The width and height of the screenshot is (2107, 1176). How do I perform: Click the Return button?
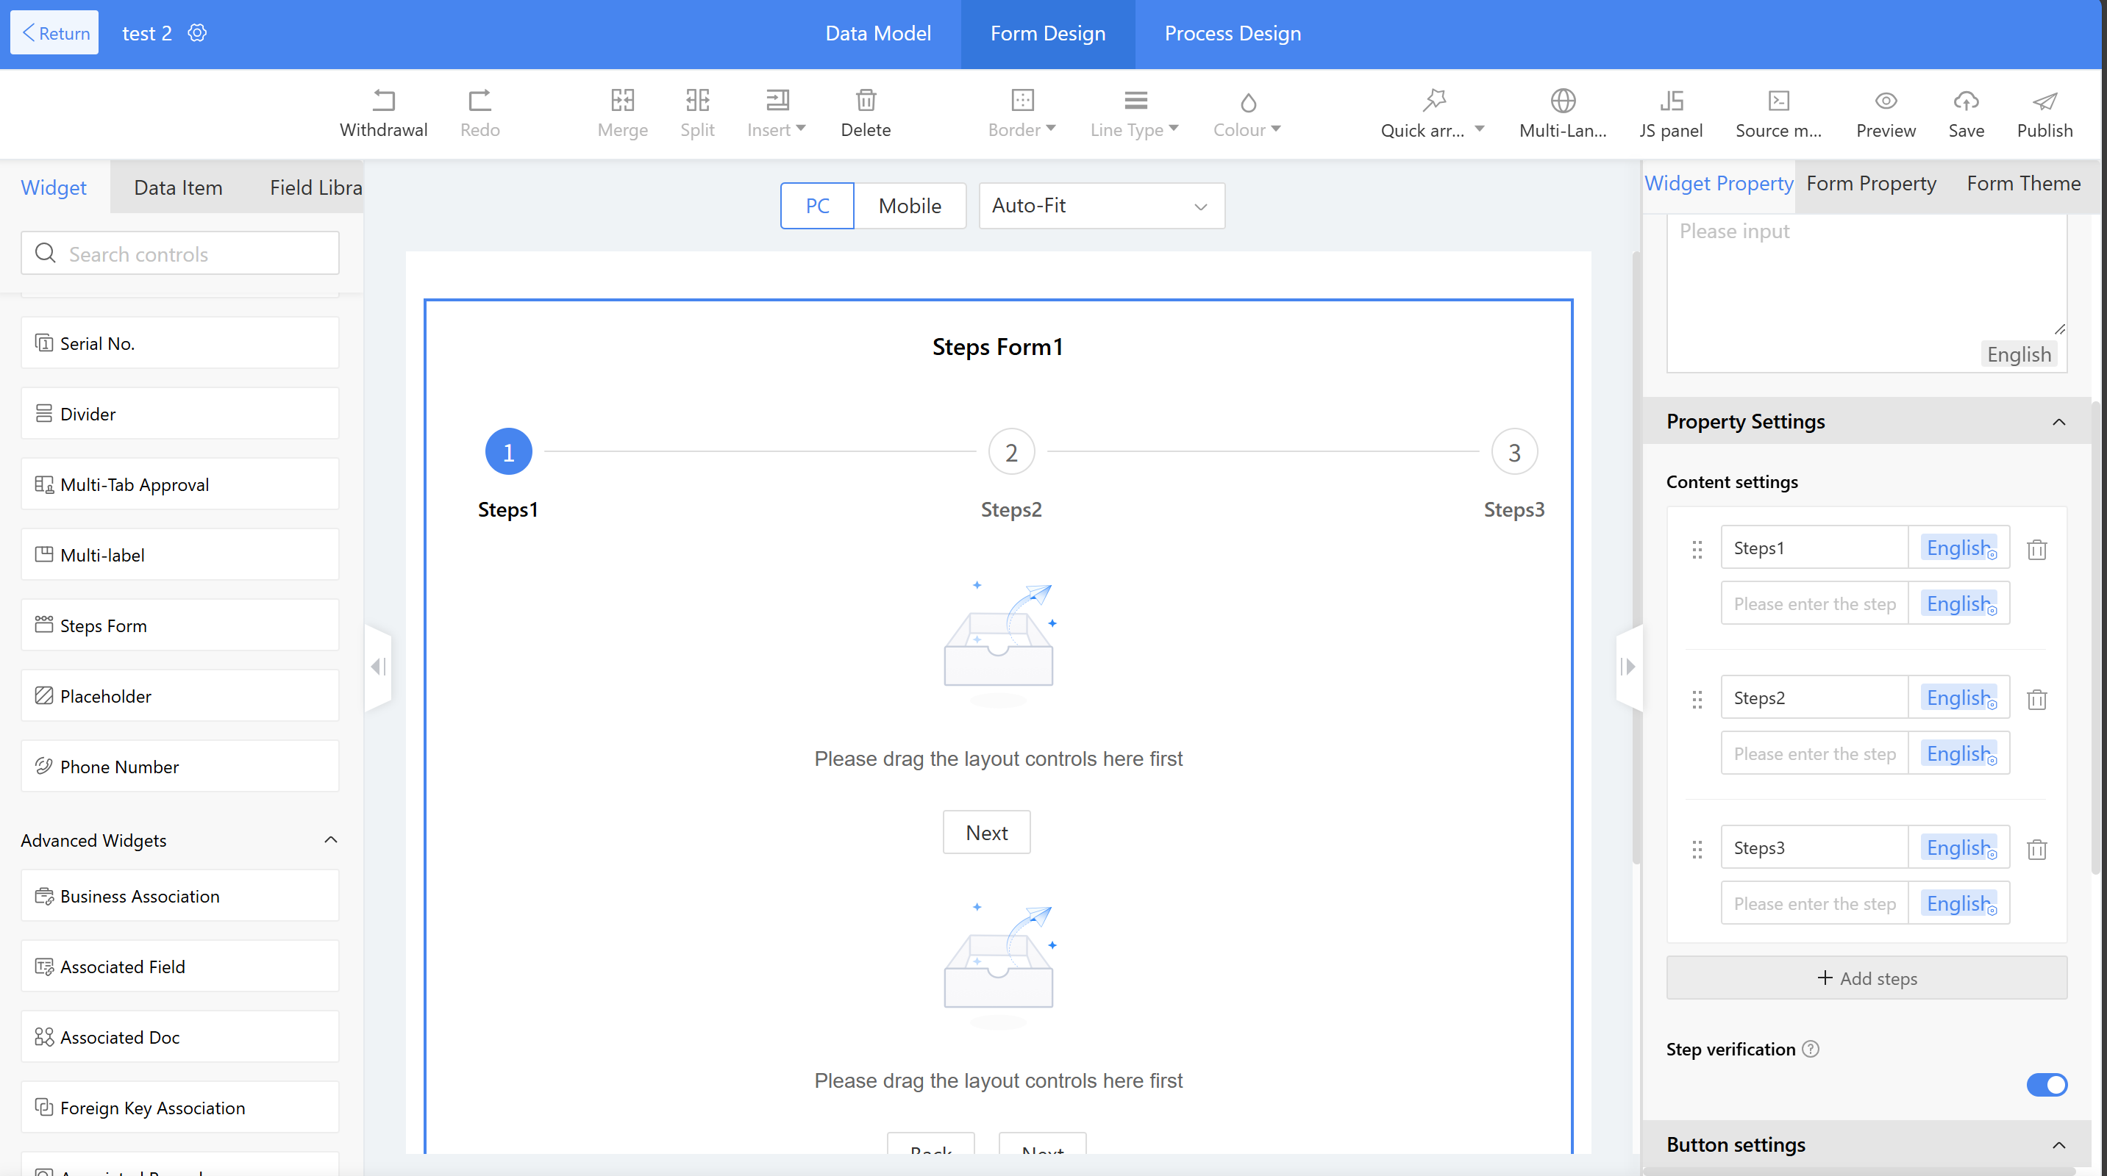pyautogui.click(x=55, y=32)
